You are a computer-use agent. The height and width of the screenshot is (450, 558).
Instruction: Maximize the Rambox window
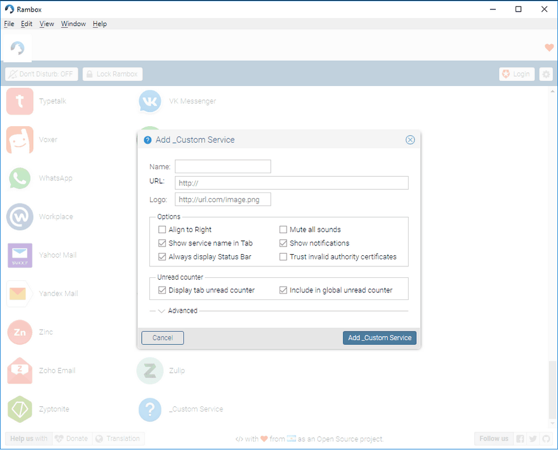point(518,9)
